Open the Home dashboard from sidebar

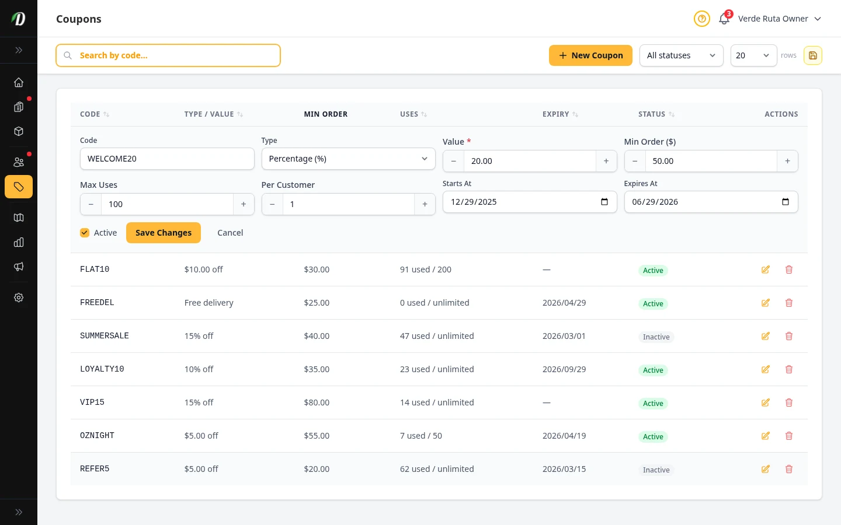[x=19, y=82]
